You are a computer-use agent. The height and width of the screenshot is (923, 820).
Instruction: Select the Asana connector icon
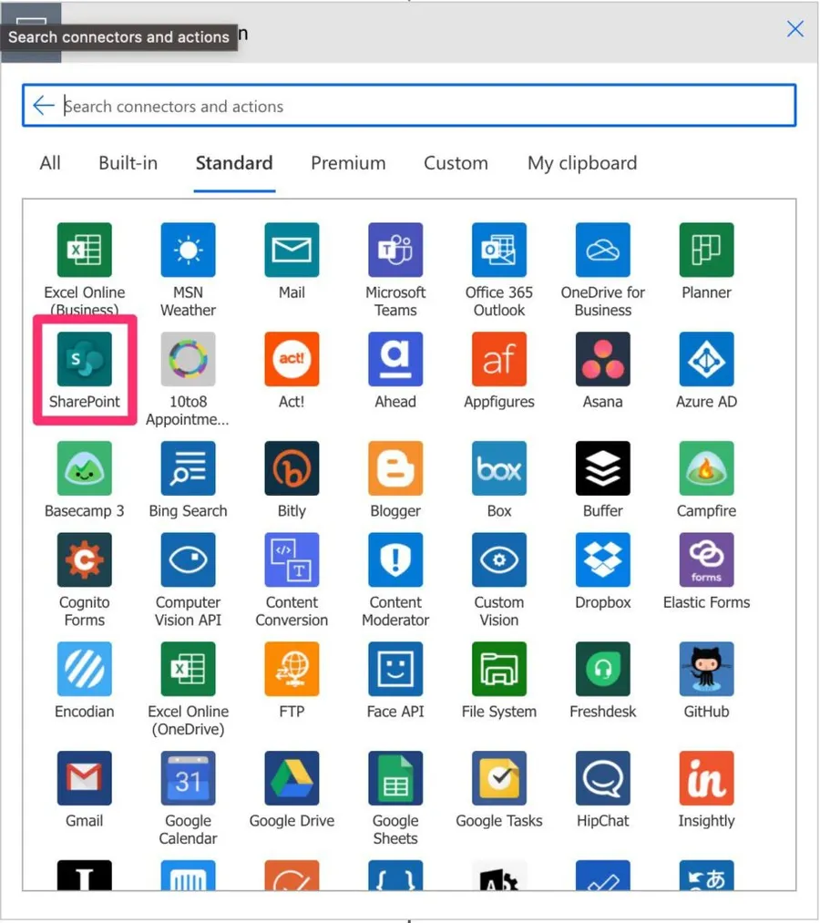point(602,359)
